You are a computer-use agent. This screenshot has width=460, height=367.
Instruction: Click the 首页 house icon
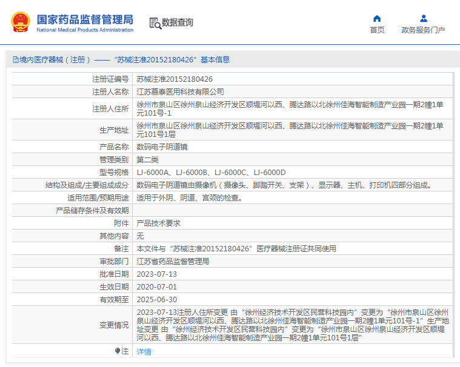[x=377, y=18]
